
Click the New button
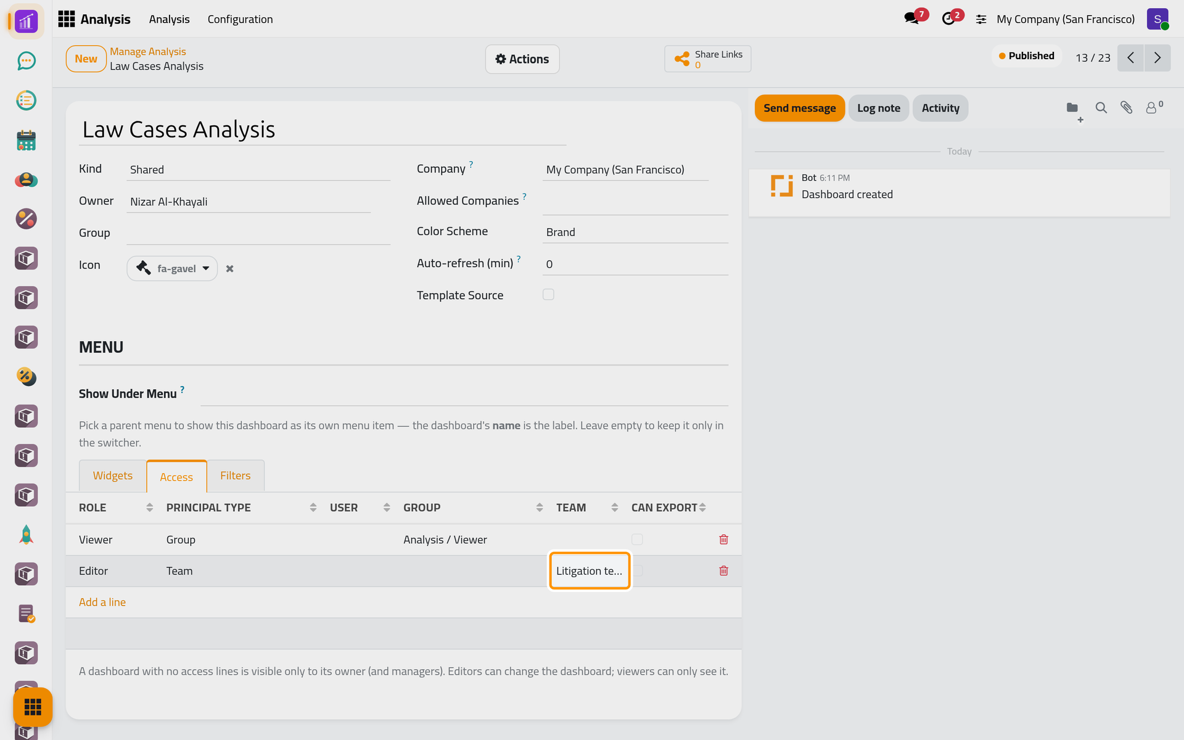[86, 59]
